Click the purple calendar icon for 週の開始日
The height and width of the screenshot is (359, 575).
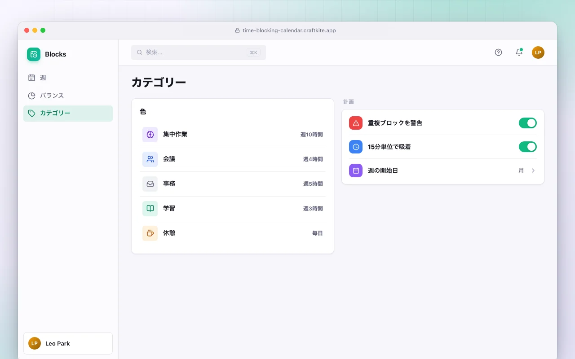356,171
